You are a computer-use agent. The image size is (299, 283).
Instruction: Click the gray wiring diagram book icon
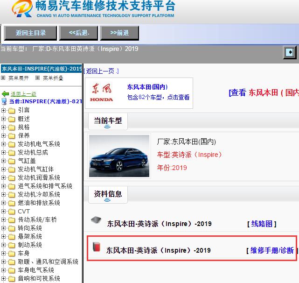(96, 220)
